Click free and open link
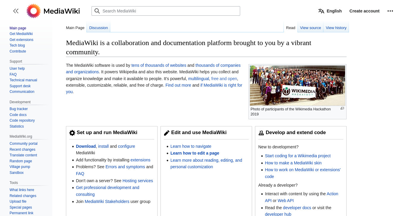This screenshot has width=406, height=216. 224,79
